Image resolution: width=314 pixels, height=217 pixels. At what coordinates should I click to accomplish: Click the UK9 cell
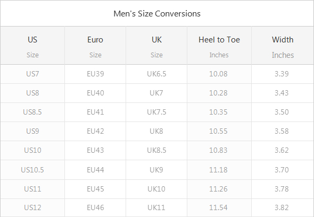pos(156,170)
